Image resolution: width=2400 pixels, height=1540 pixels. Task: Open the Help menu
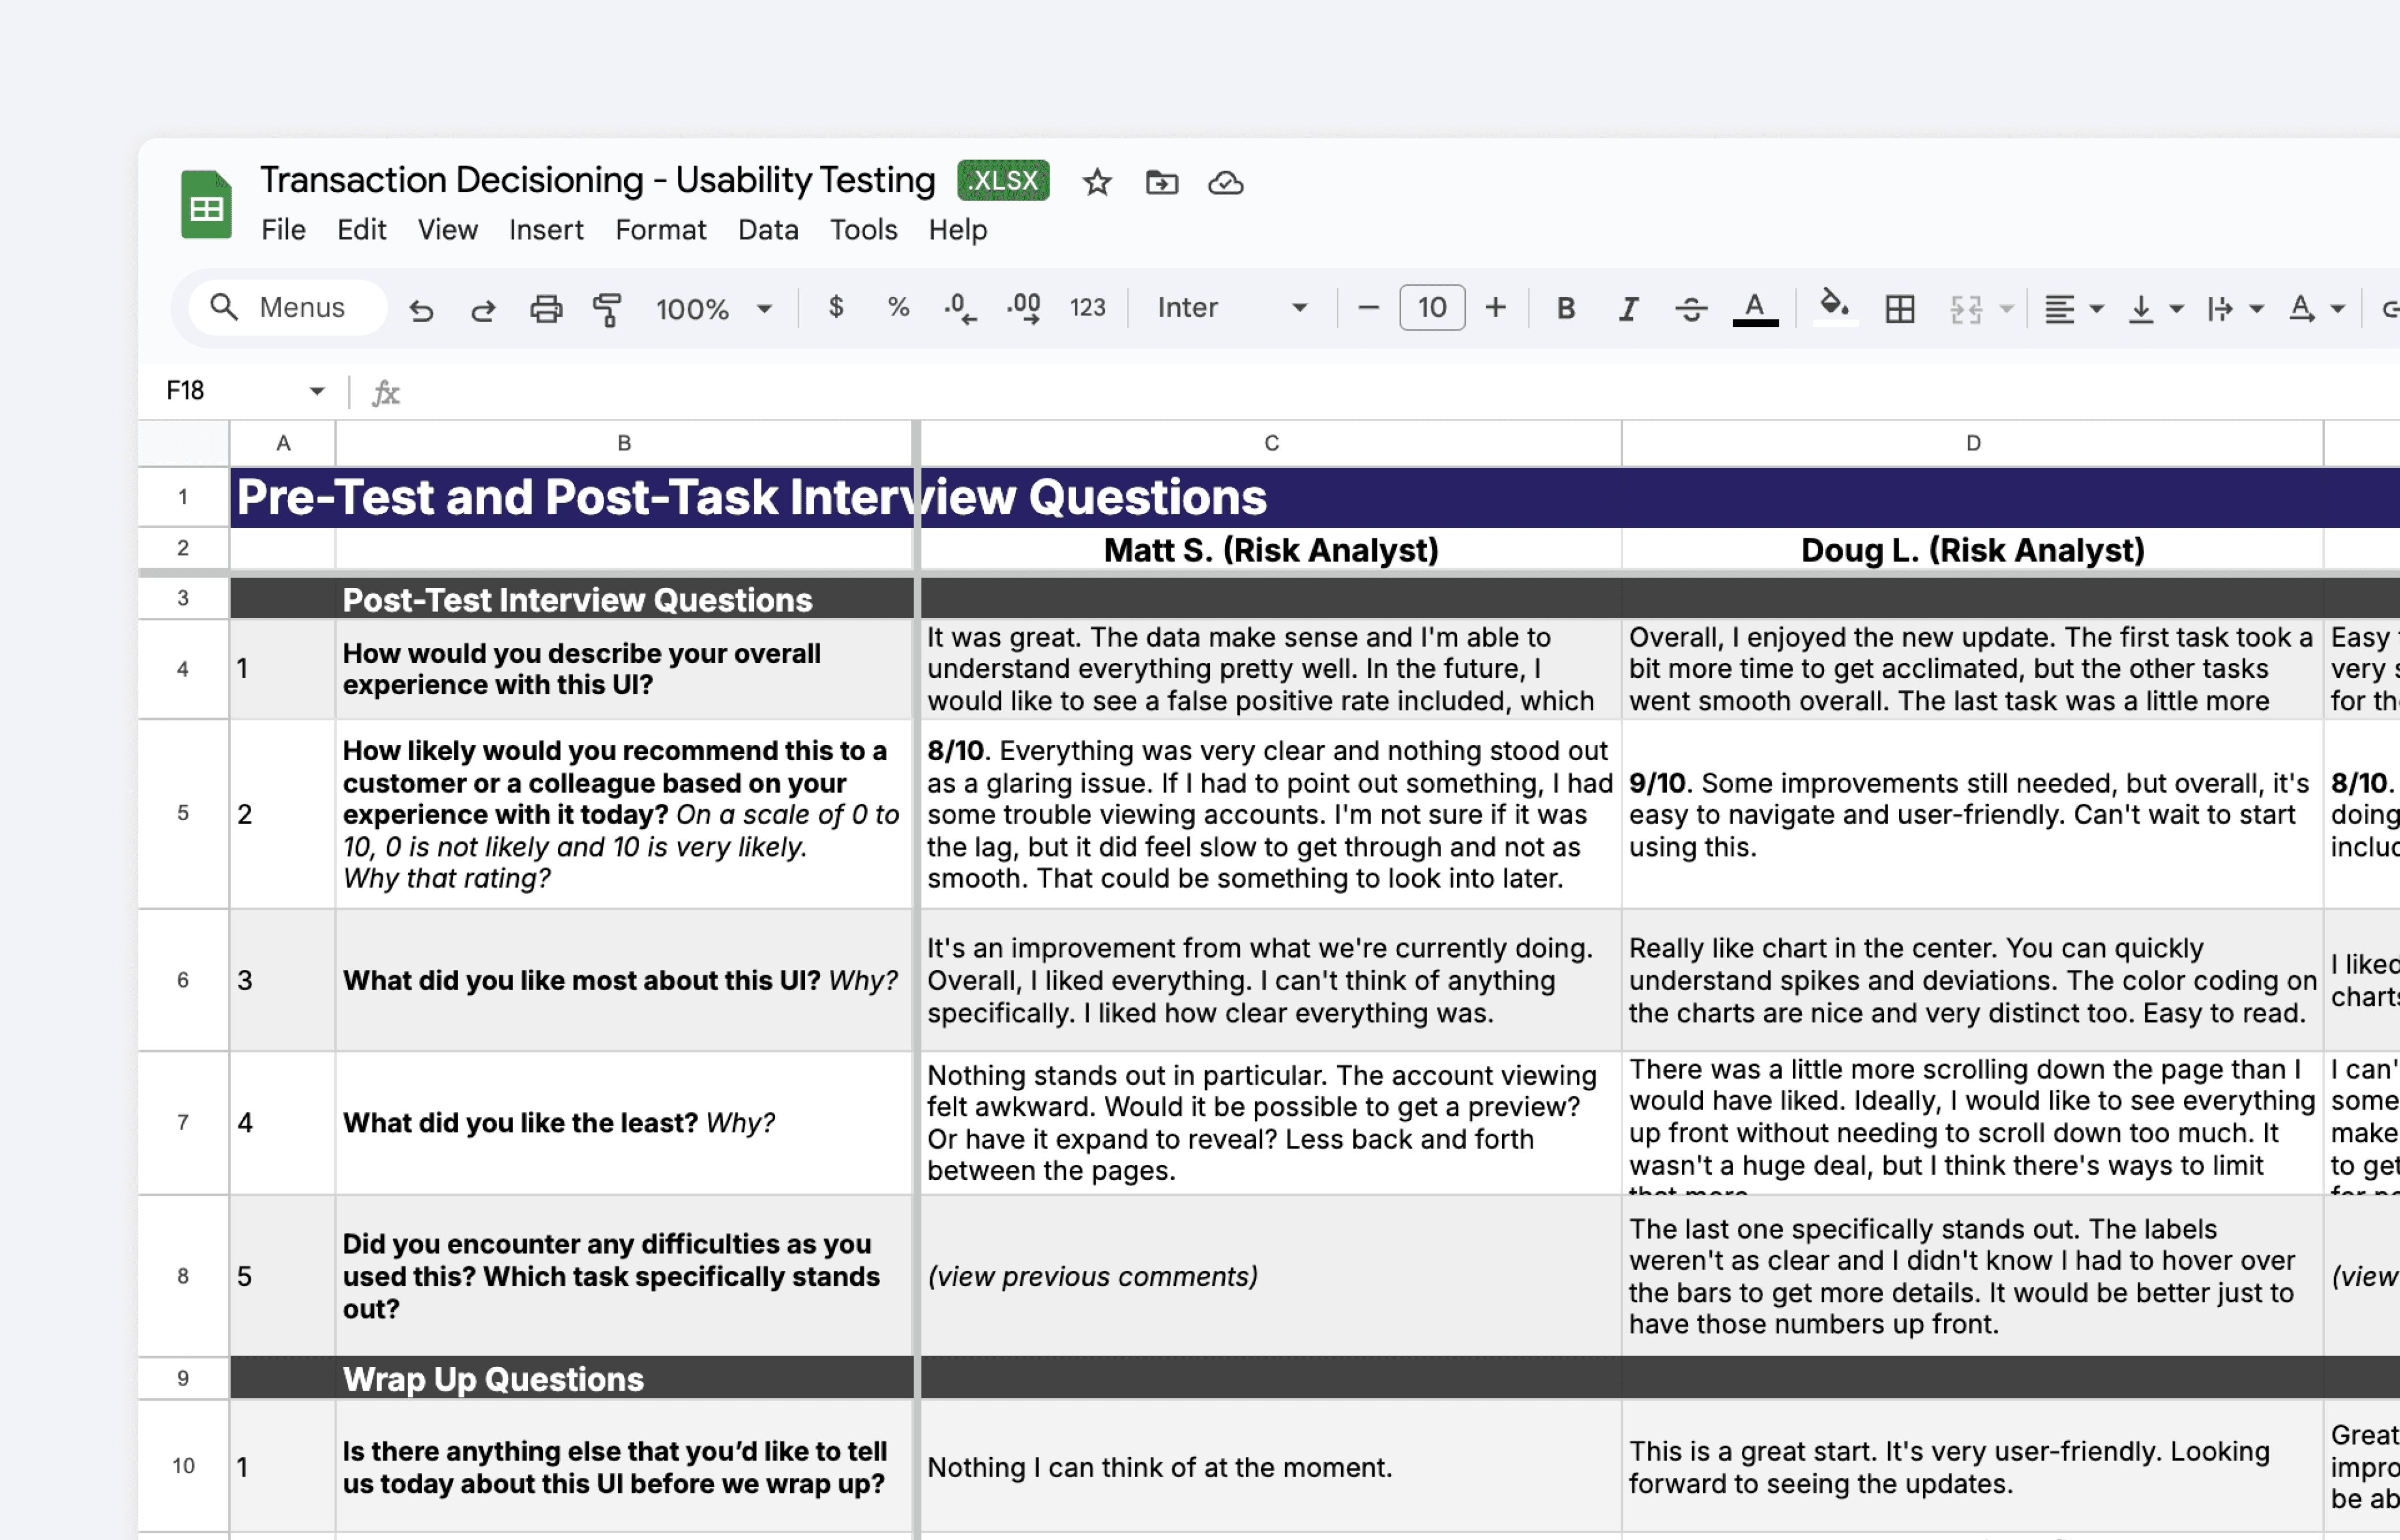(x=957, y=230)
